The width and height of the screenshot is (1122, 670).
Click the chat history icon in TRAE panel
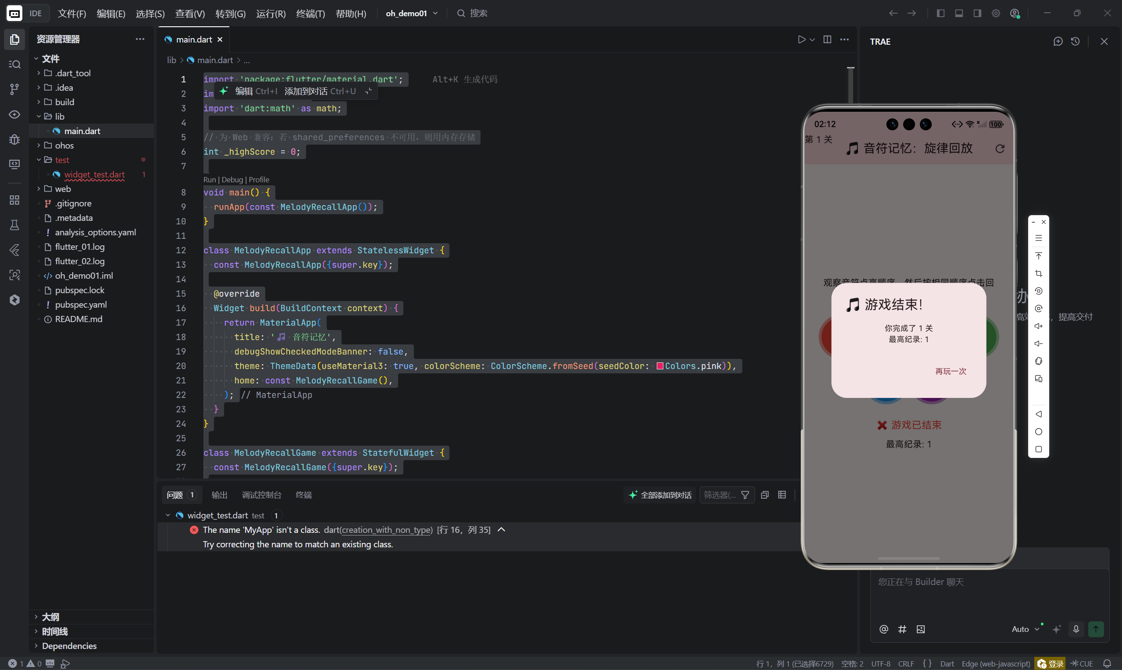[x=1076, y=42]
